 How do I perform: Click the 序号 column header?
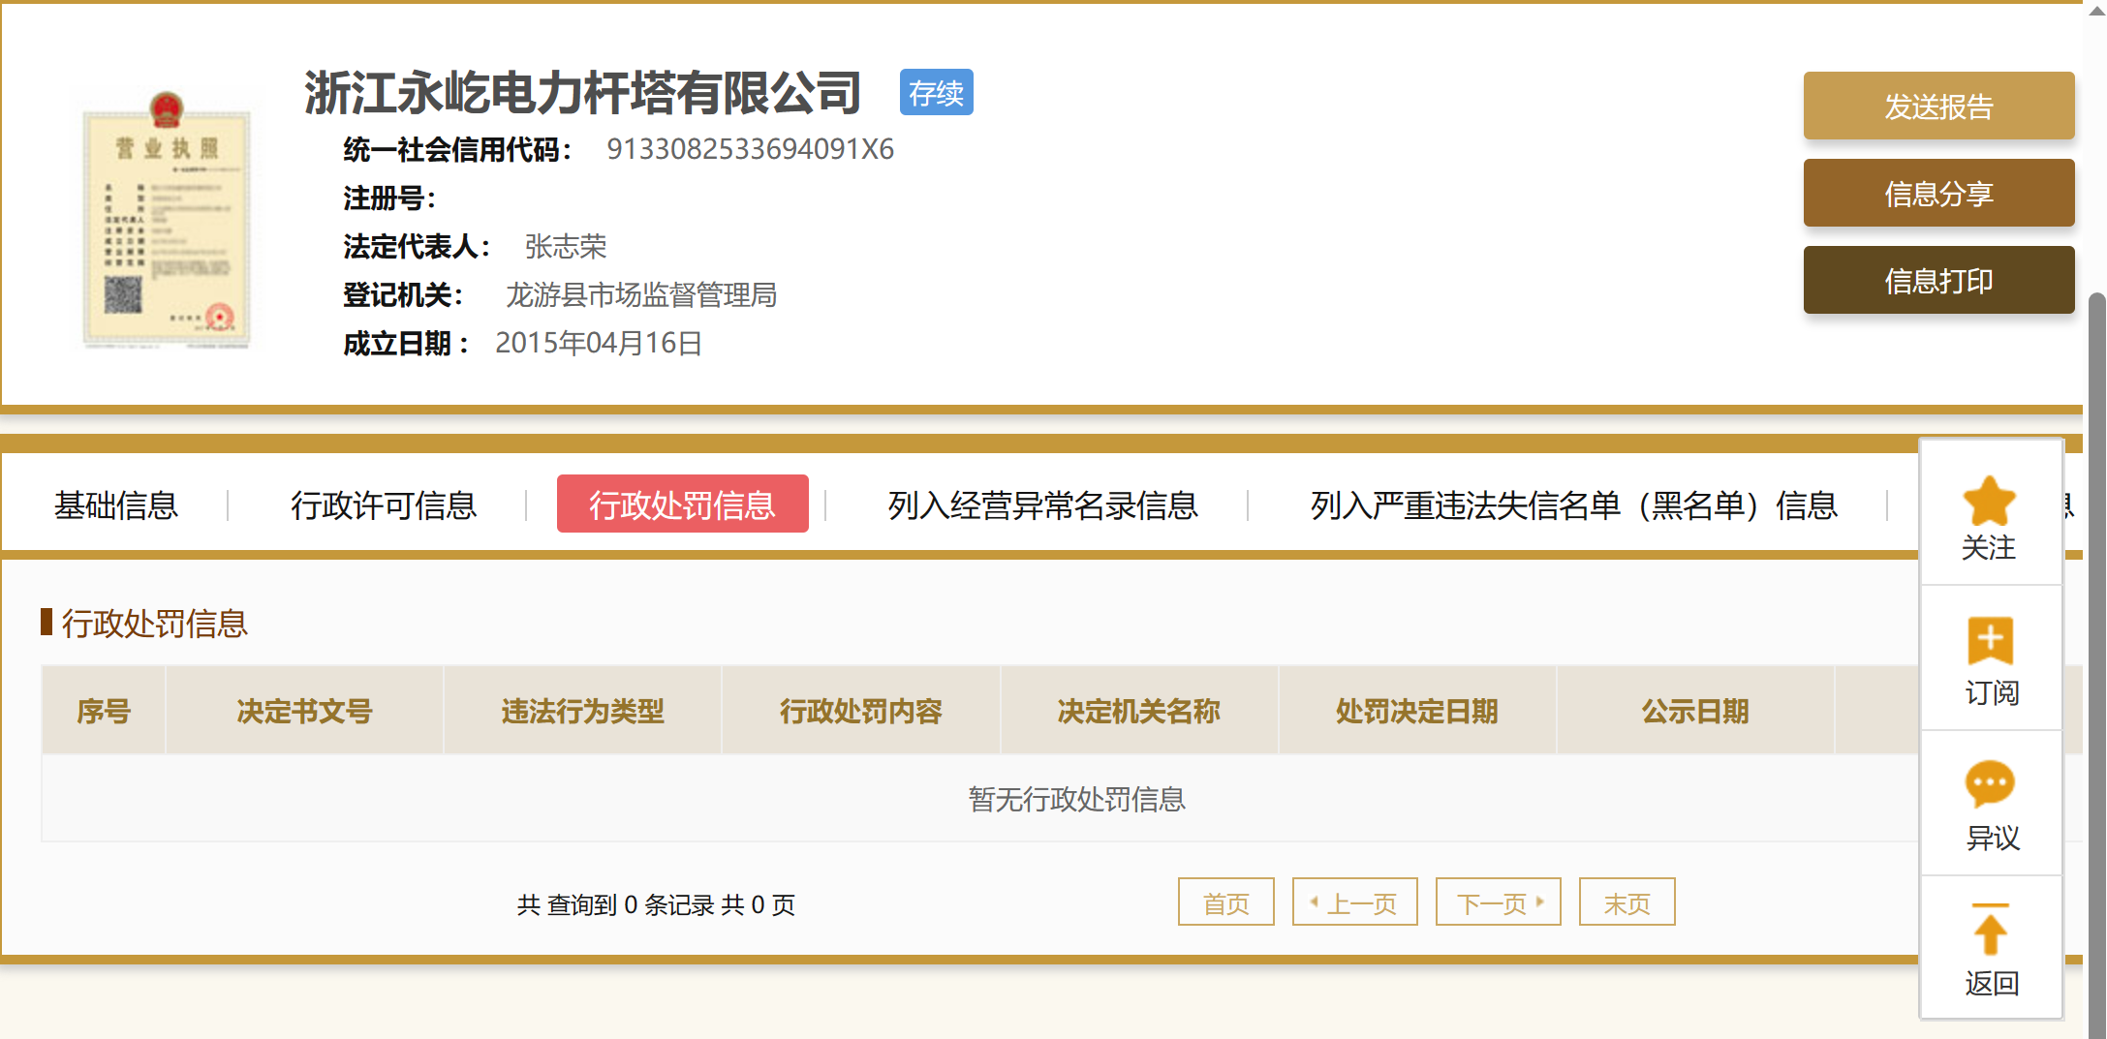pos(104,711)
